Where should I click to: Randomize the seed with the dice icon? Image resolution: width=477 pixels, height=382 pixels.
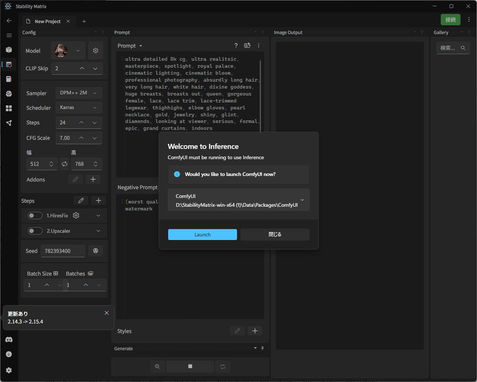coord(96,251)
